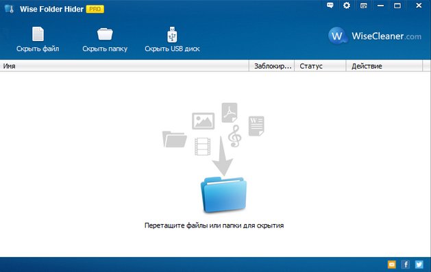Click the Скрыть USB диск label
The image size is (431, 272).
tap(172, 49)
